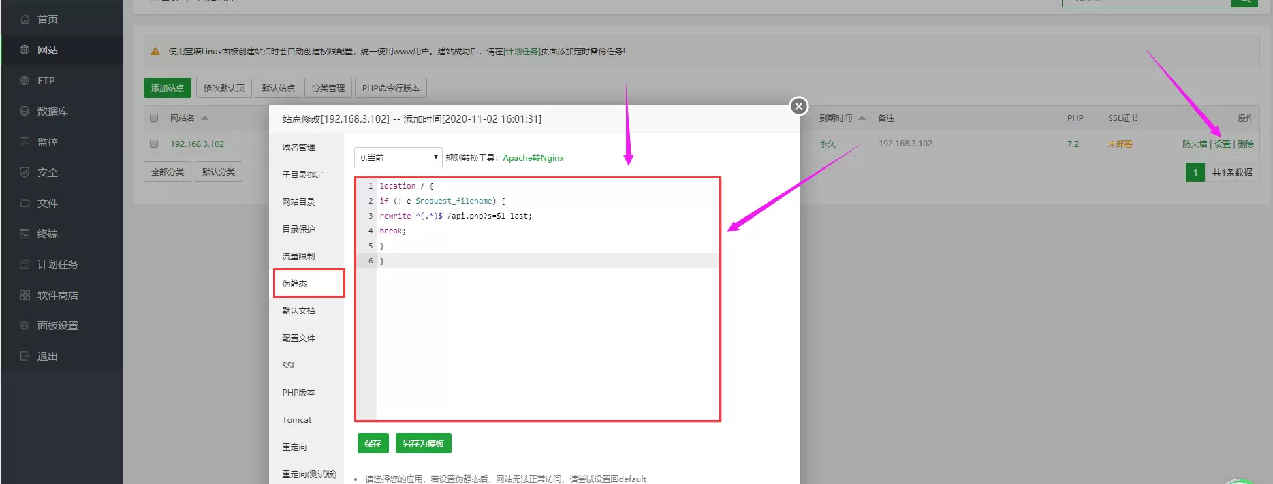The height and width of the screenshot is (484, 1273).
Task: Click the security shield (安全) icon
Action: coord(25,172)
